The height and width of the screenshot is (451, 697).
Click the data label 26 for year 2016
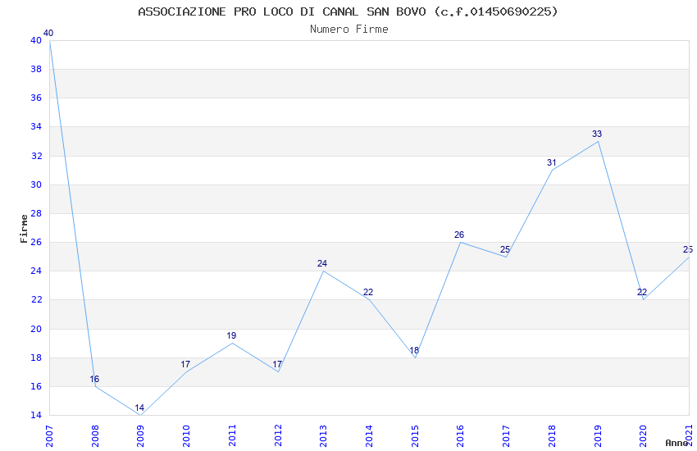pos(459,235)
